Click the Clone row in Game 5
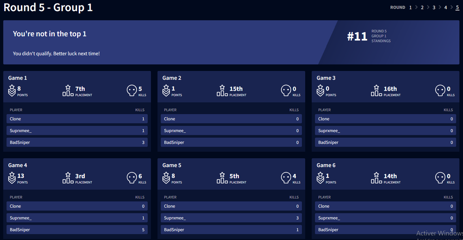This screenshot has width=463, height=240. (231, 206)
